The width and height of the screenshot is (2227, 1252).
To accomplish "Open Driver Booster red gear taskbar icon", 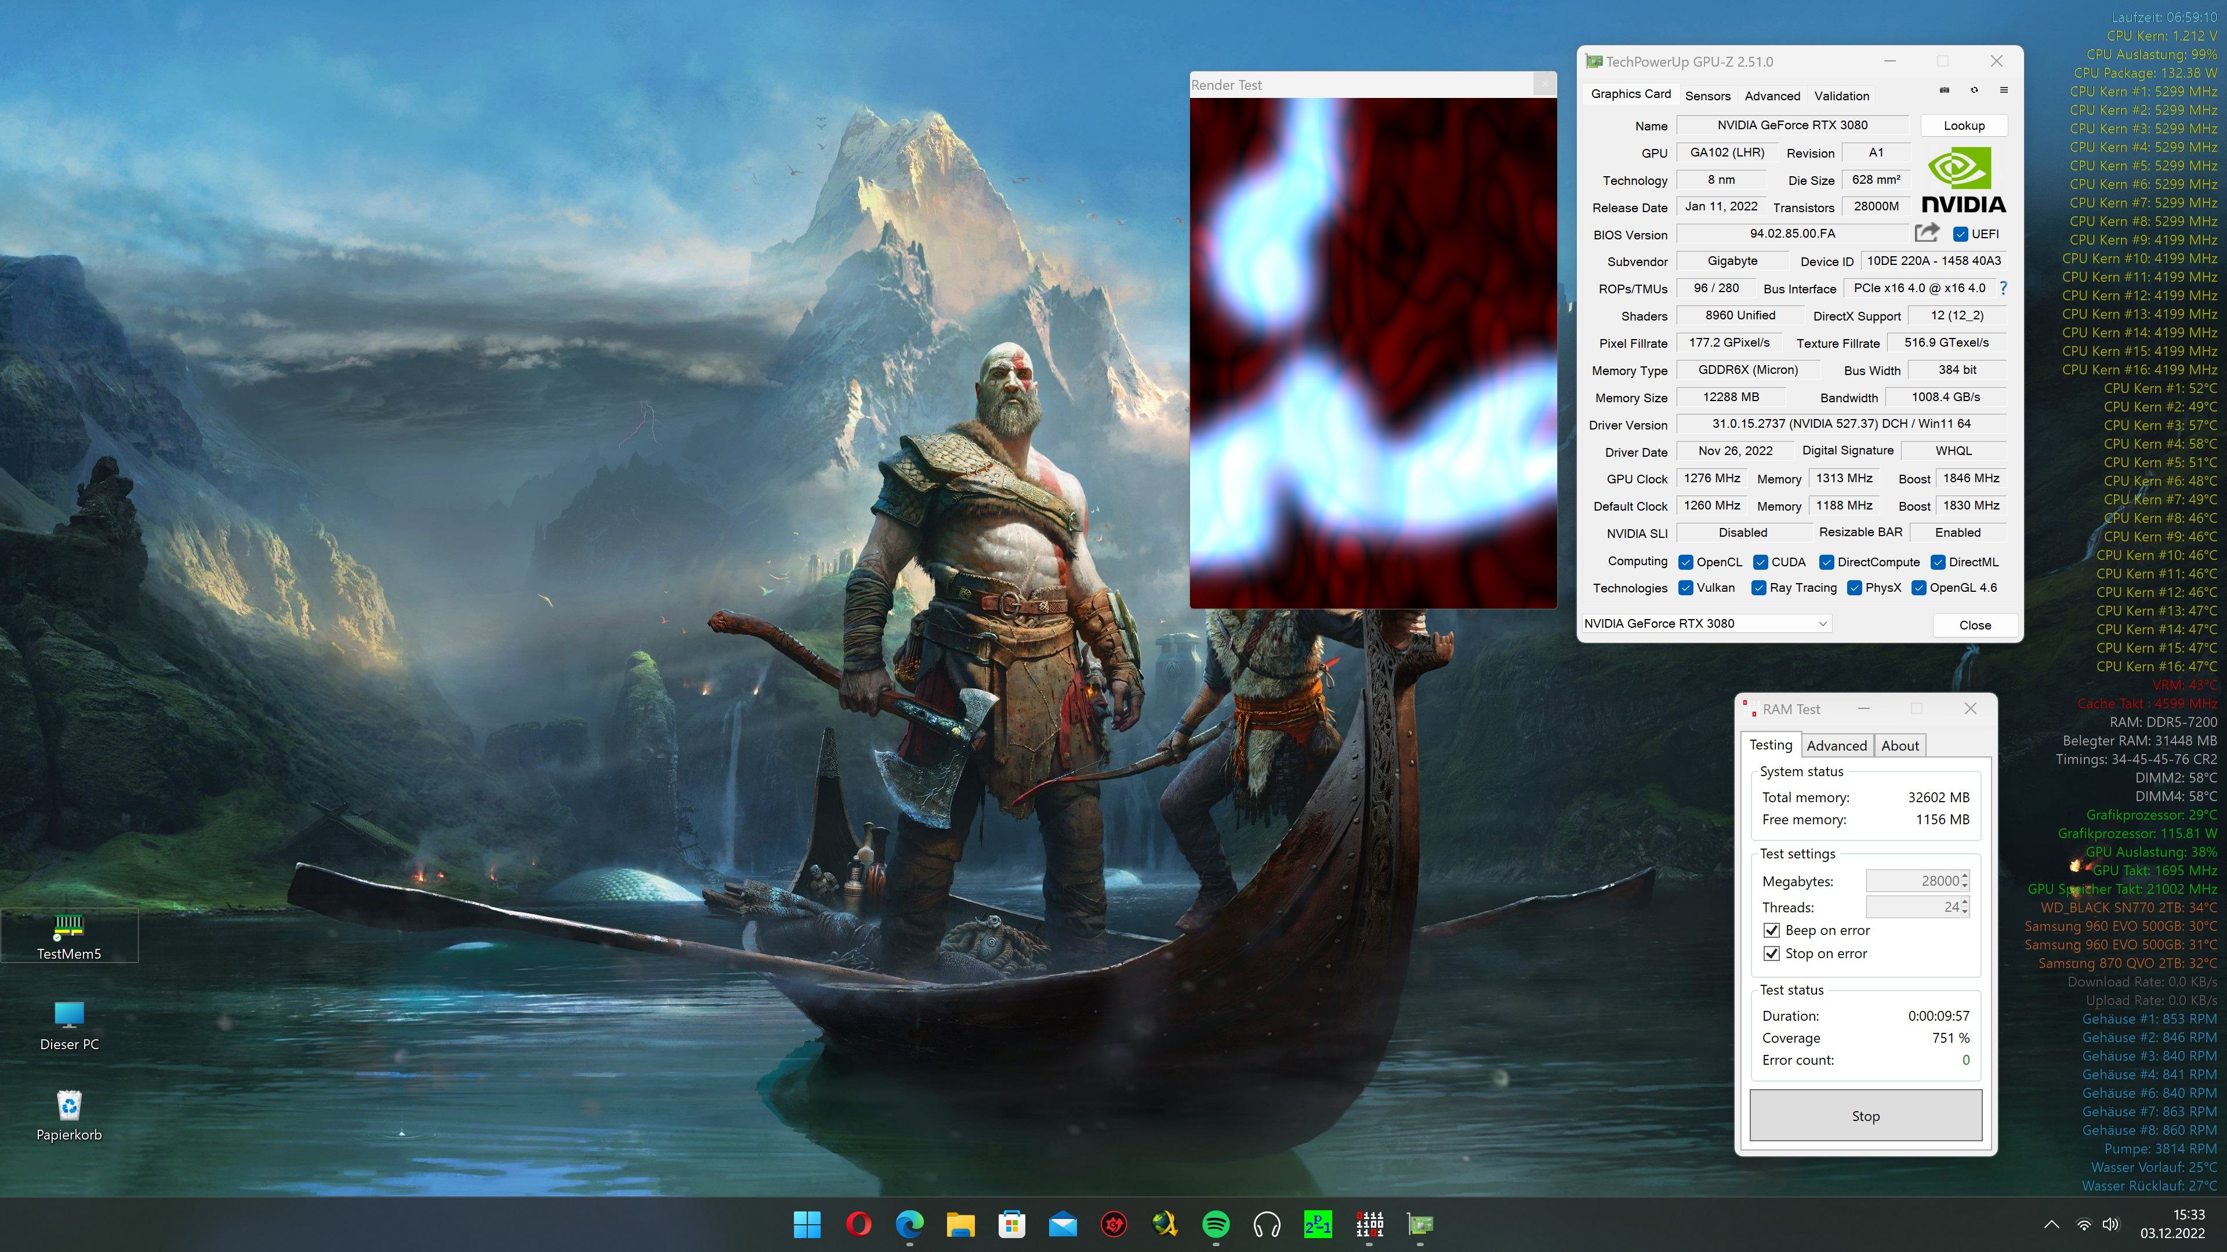I will 1113,1224.
